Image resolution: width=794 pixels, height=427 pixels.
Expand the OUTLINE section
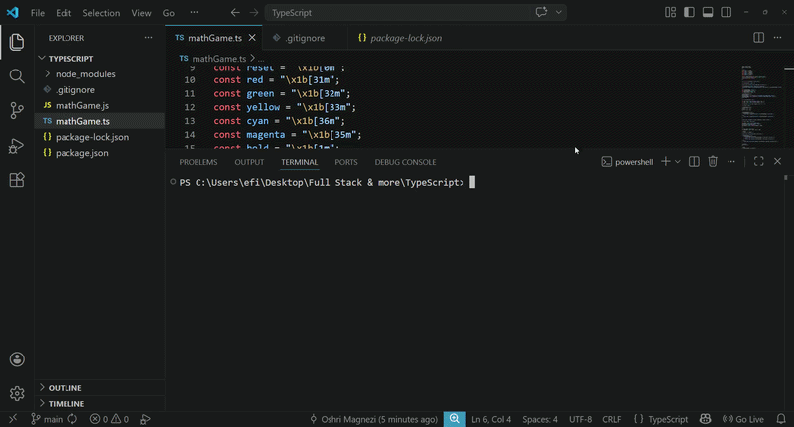[x=65, y=388]
